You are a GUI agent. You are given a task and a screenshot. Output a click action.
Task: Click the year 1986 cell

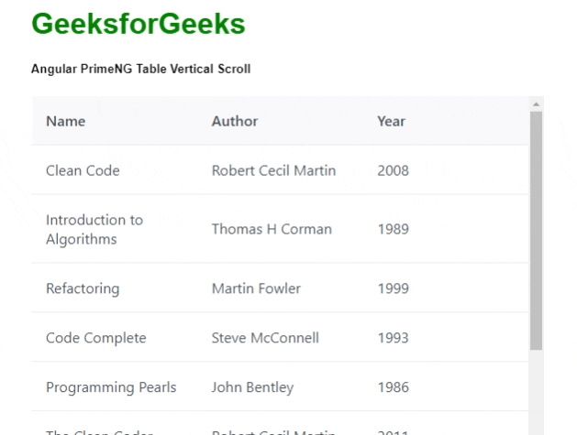coord(393,387)
